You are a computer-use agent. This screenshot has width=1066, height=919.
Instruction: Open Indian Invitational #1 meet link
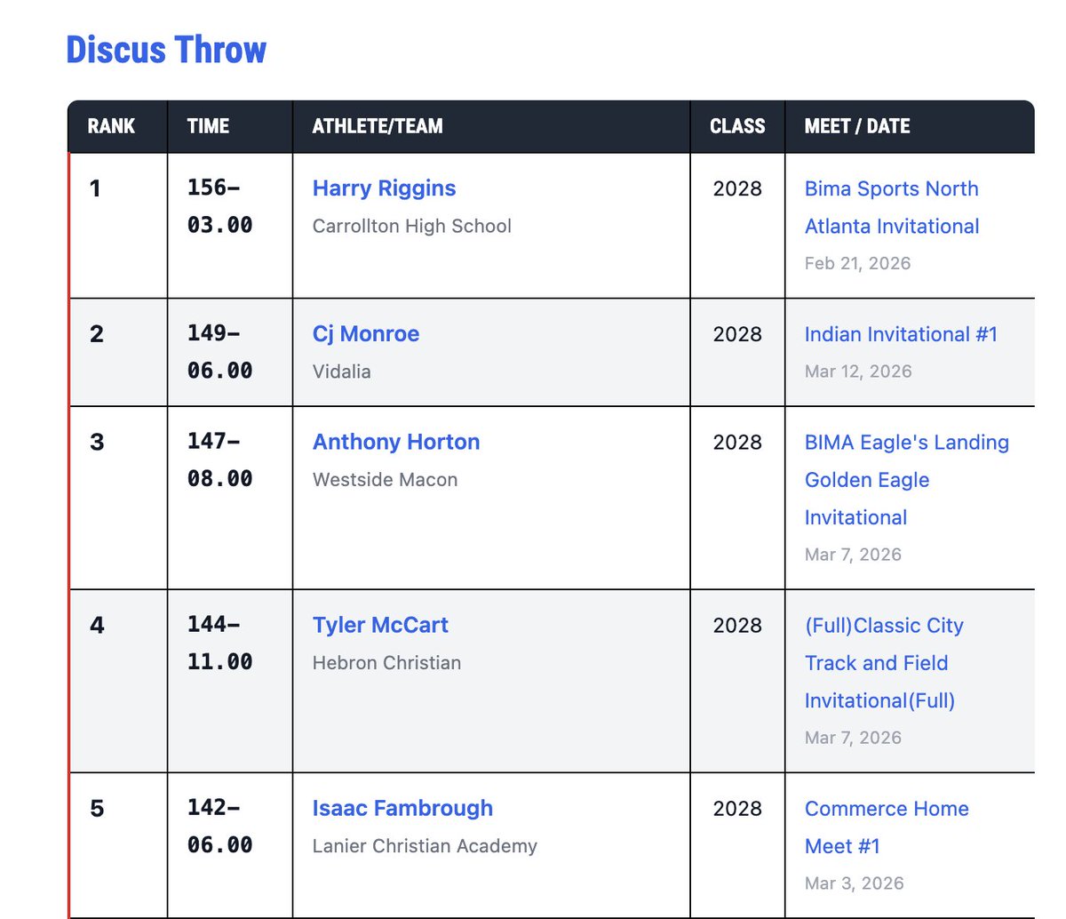(901, 334)
